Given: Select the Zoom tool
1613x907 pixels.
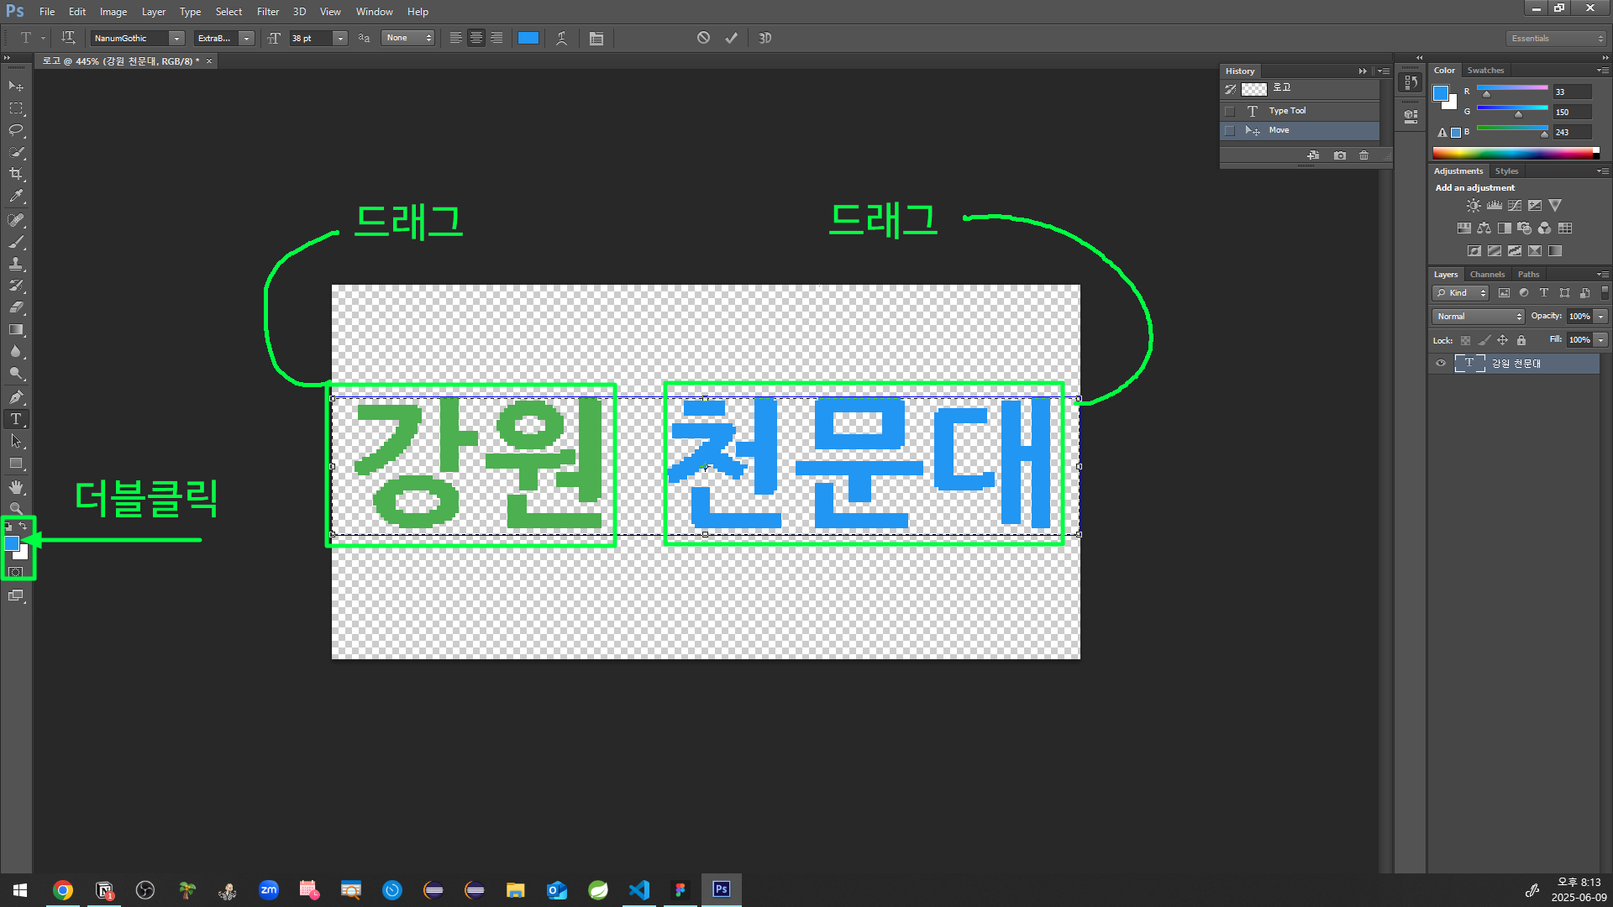Looking at the screenshot, I should pyautogui.click(x=16, y=508).
